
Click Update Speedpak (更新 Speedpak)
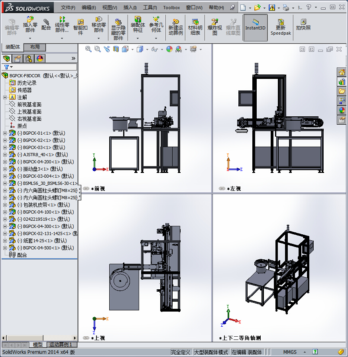click(x=281, y=27)
